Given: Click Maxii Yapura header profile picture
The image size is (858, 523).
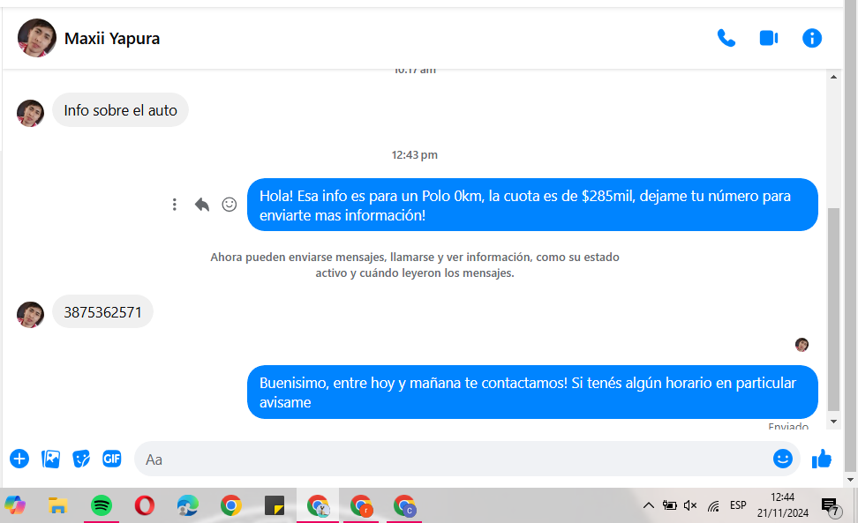Looking at the screenshot, I should (x=37, y=38).
